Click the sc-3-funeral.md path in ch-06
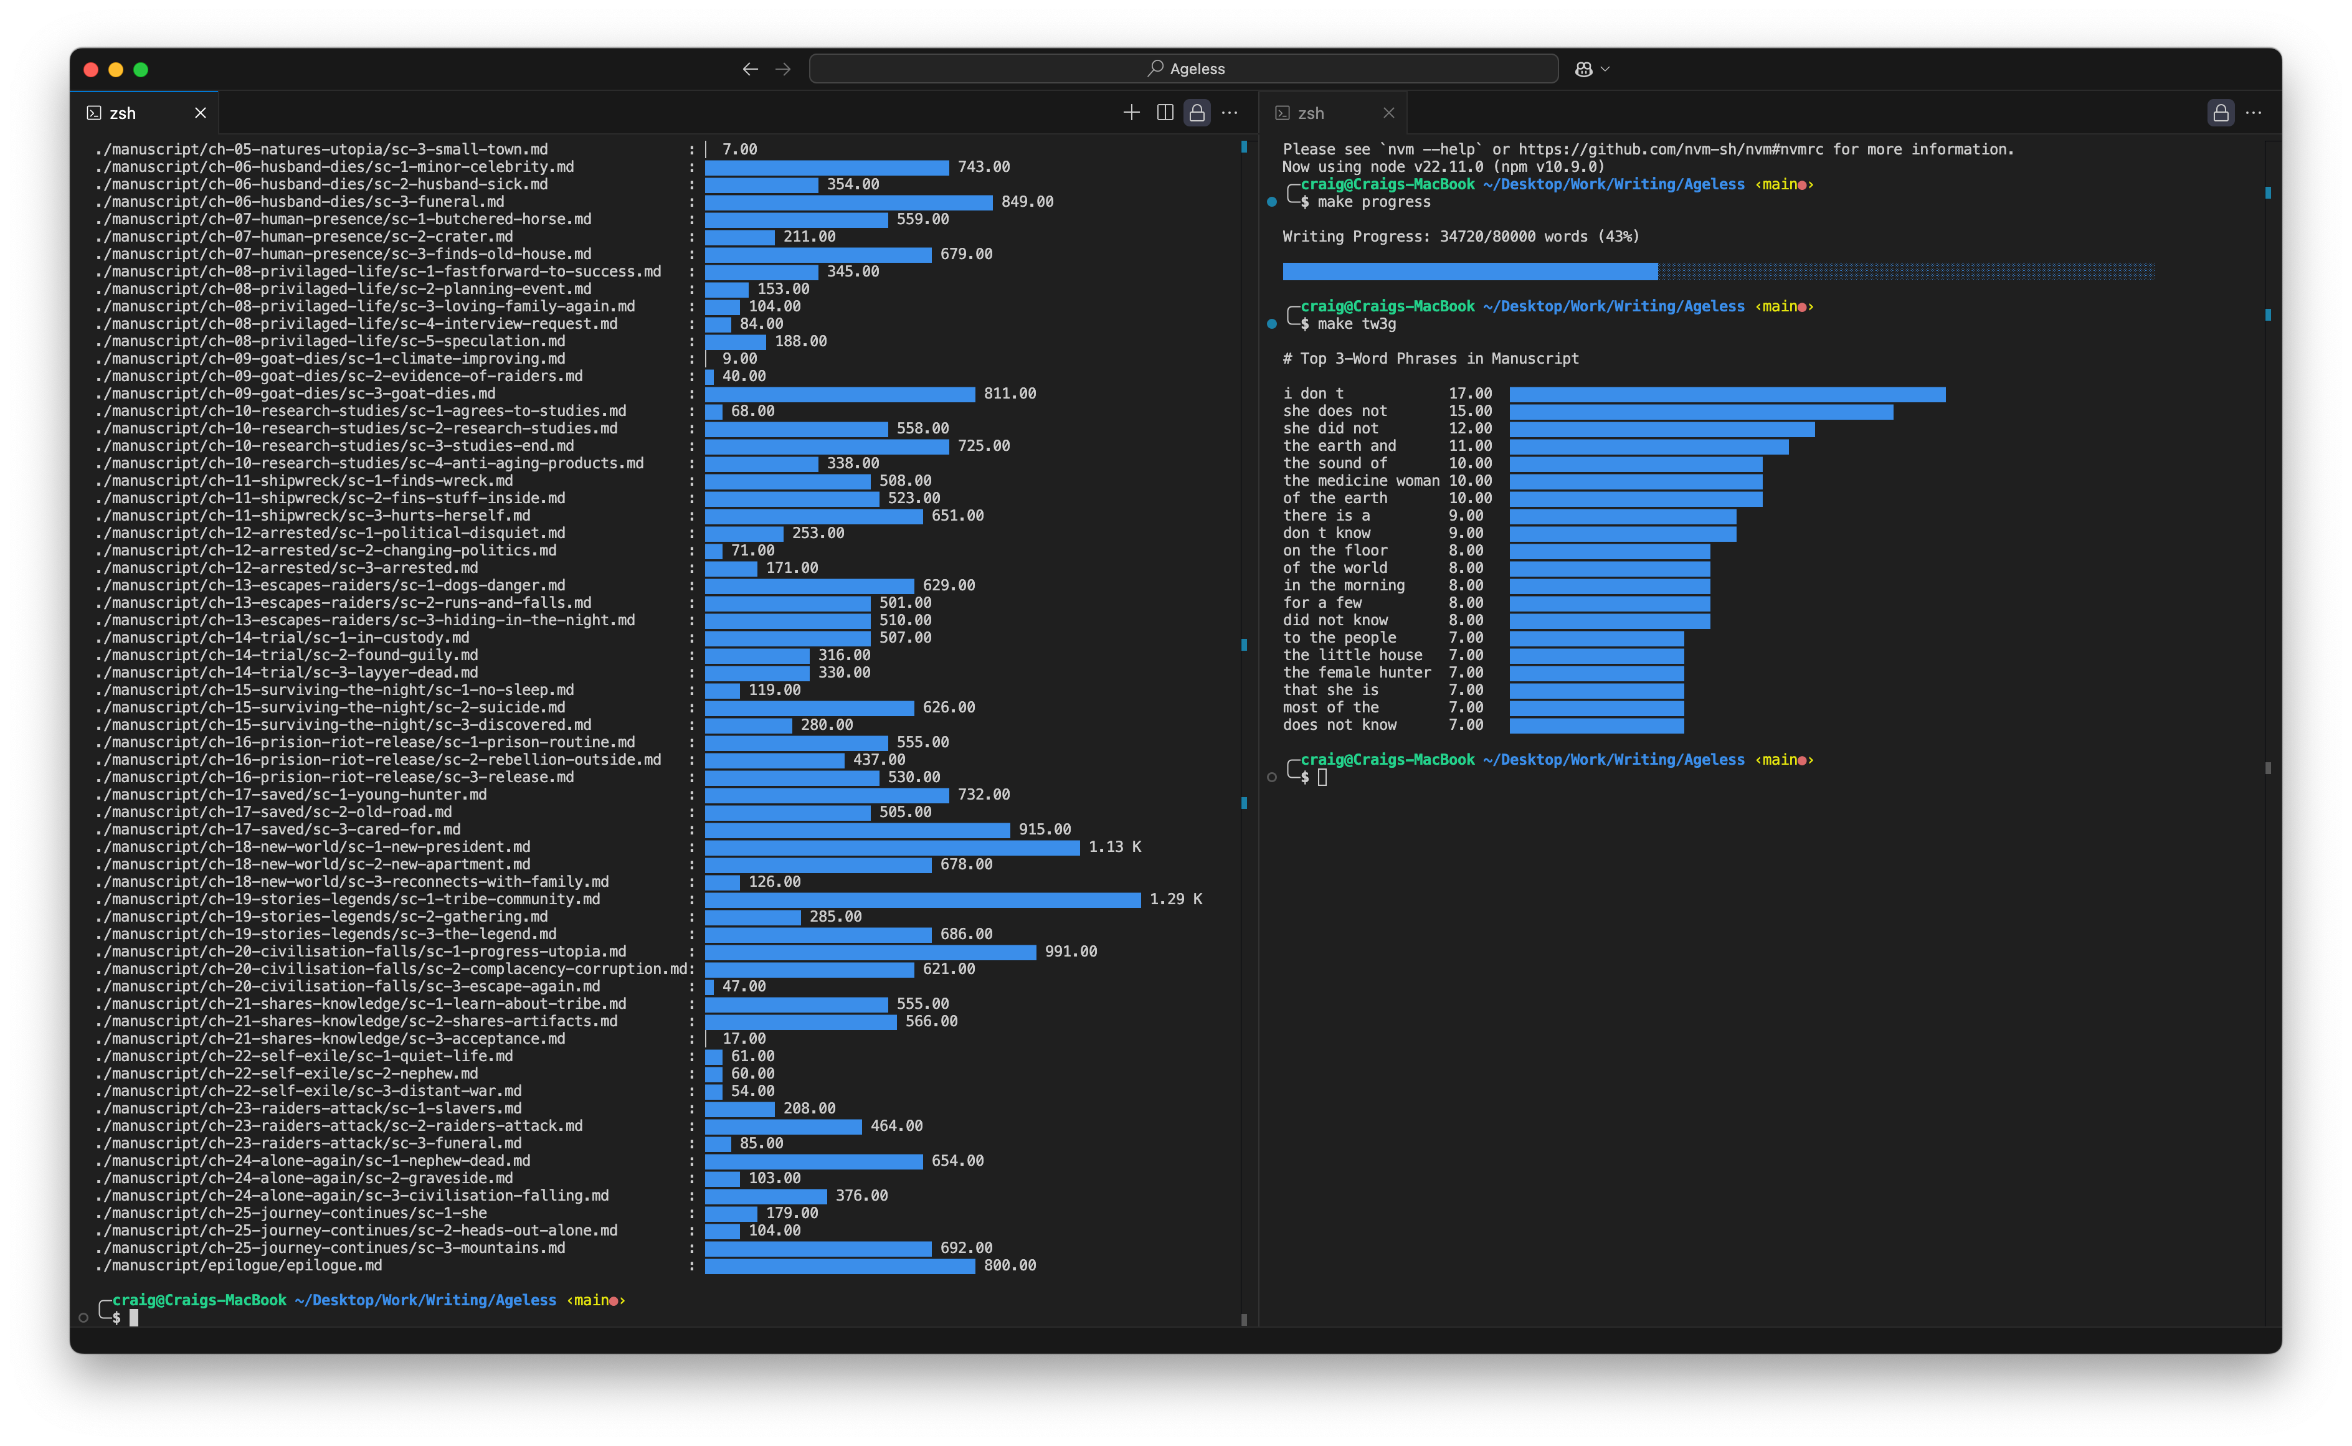 coord(300,202)
